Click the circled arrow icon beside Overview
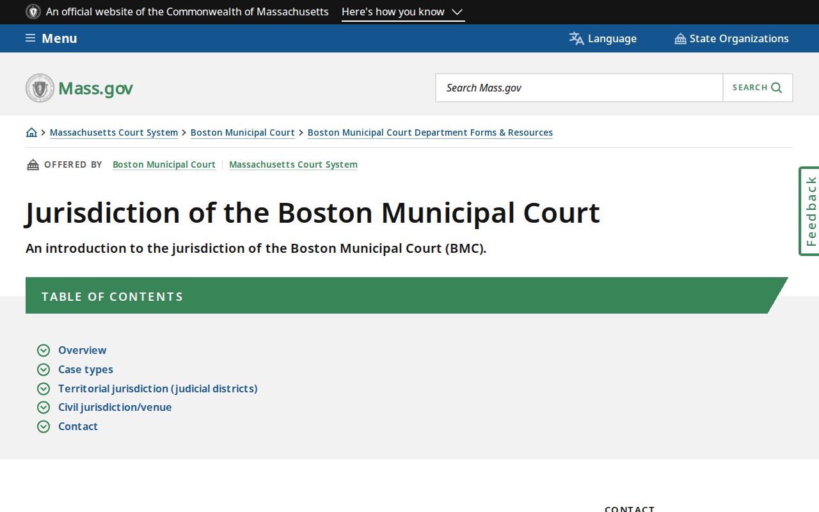 (x=44, y=350)
